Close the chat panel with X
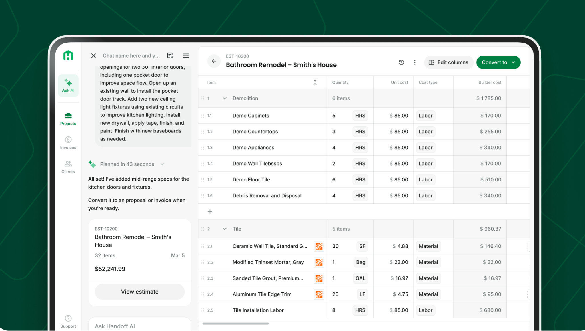Image resolution: width=585 pixels, height=331 pixels. pyautogui.click(x=93, y=56)
